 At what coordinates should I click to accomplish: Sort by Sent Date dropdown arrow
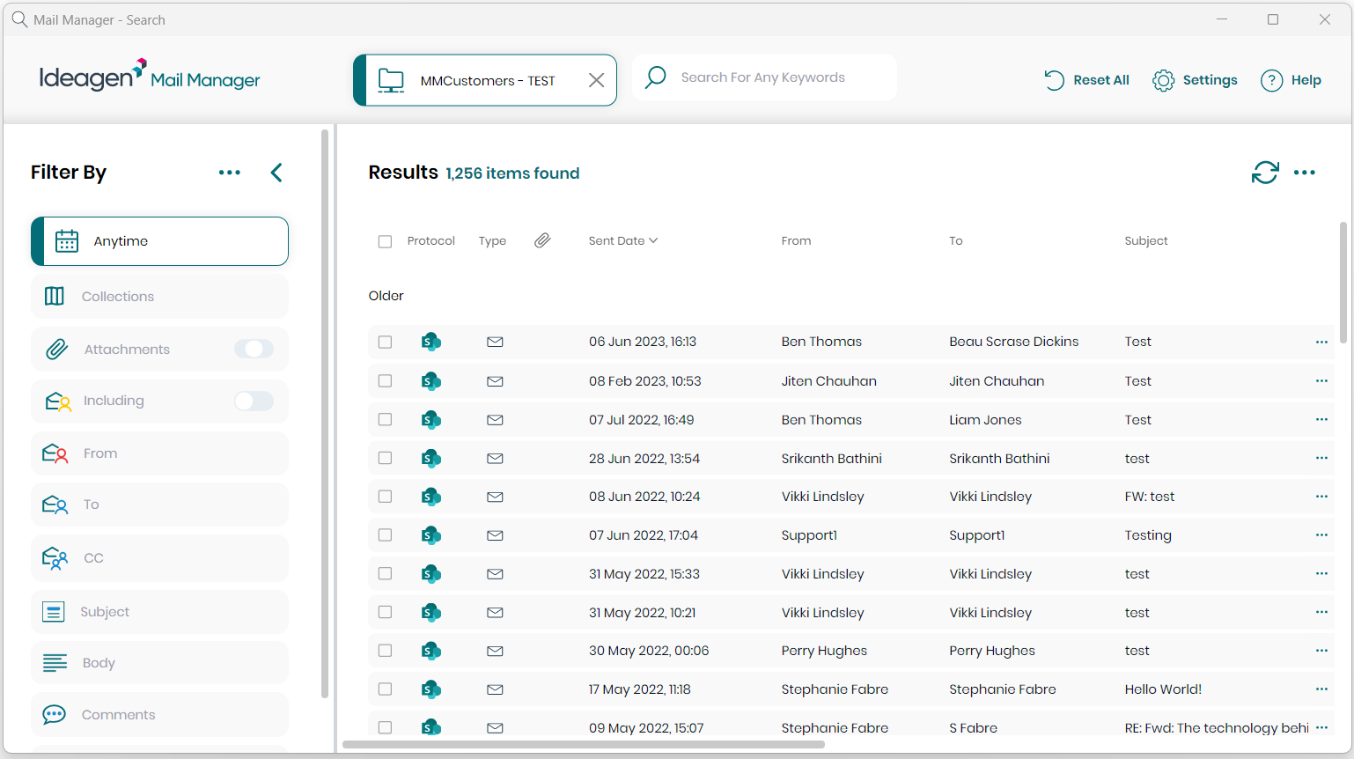653,240
